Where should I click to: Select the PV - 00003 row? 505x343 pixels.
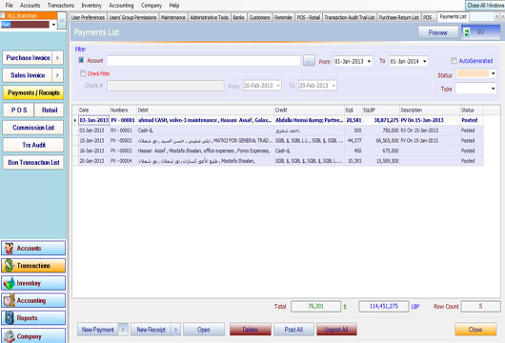[277, 151]
